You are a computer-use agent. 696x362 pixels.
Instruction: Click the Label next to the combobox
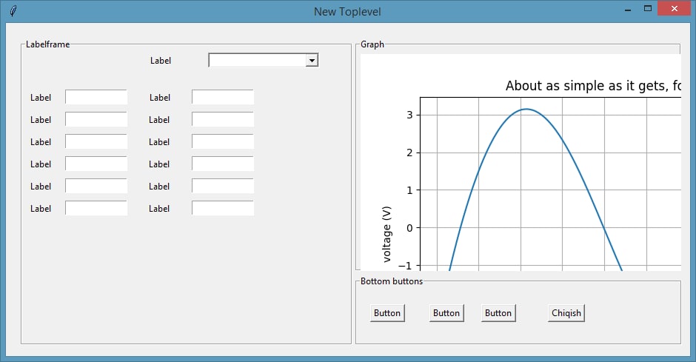point(160,61)
